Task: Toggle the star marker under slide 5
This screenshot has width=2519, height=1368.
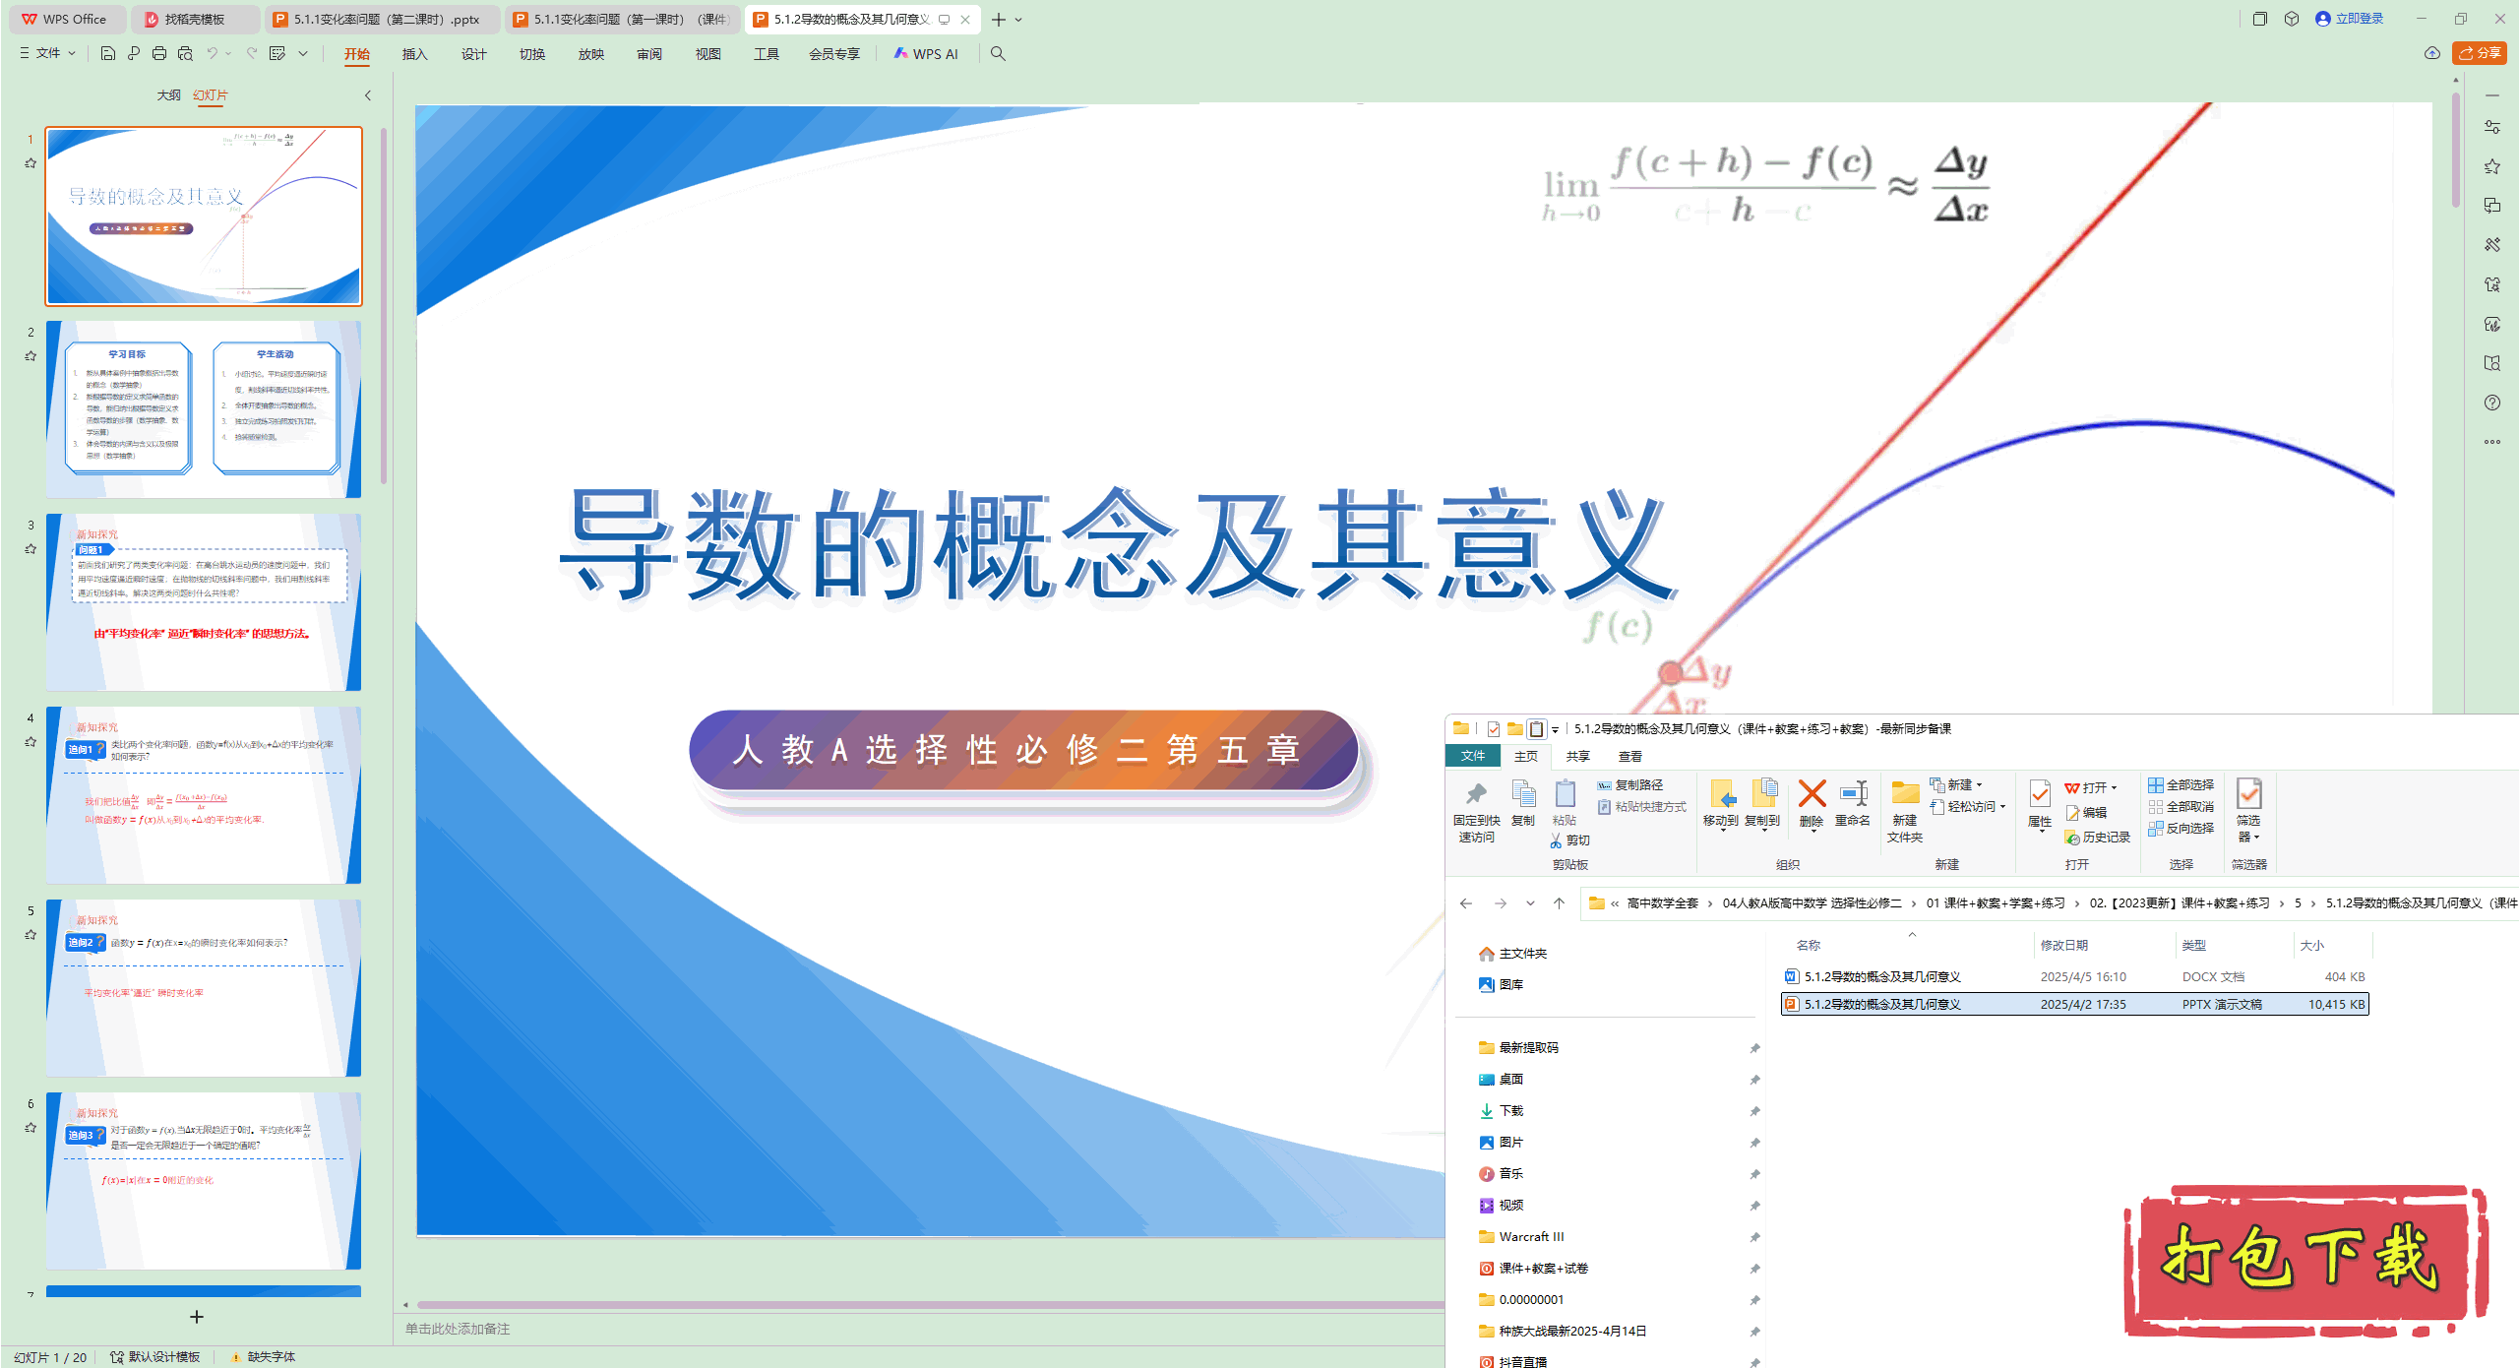Action: pyautogui.click(x=31, y=935)
